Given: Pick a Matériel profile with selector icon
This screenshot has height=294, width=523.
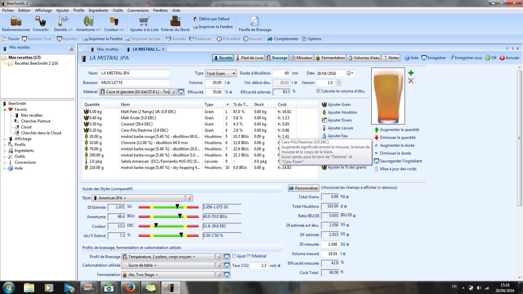Looking at the screenshot, I should (174, 92).
